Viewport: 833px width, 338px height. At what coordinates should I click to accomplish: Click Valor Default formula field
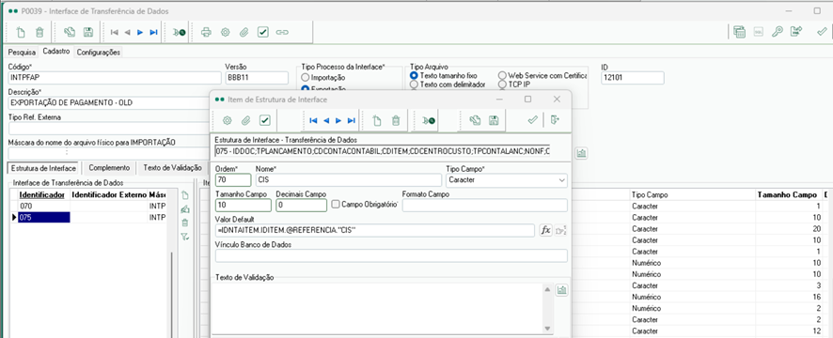[x=375, y=230]
